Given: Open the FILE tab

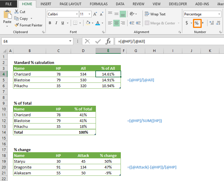Looking at the screenshot, I should [x=9, y=4].
